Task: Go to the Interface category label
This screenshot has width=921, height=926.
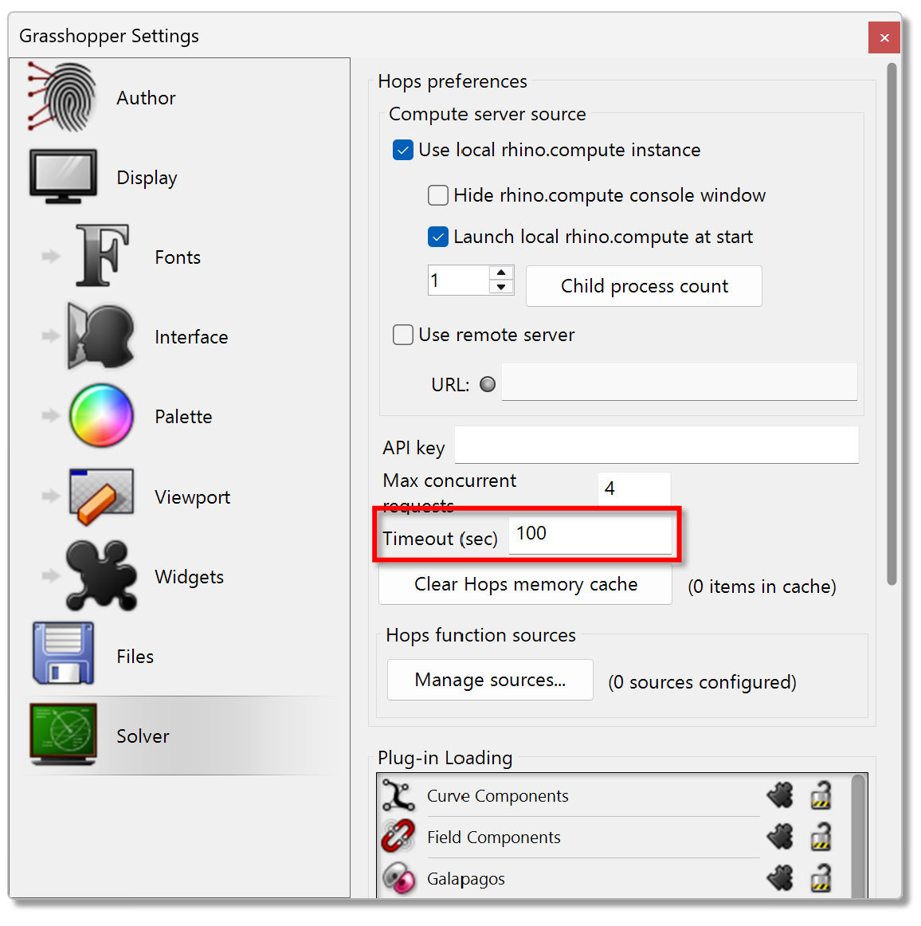Action: coord(191,337)
